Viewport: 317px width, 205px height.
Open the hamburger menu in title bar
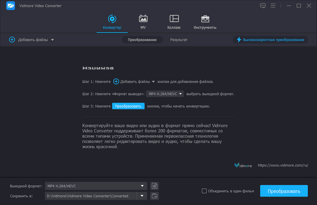pos(273,6)
